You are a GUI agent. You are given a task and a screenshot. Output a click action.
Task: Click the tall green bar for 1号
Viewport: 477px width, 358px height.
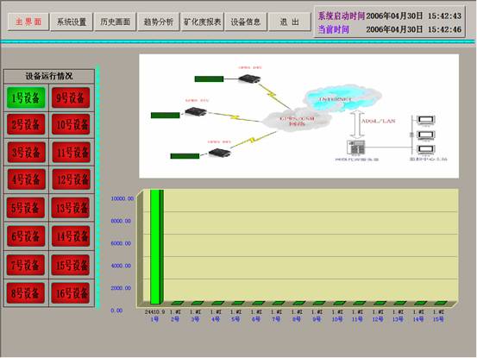(x=157, y=247)
